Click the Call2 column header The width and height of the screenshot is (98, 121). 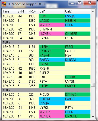click(77, 11)
